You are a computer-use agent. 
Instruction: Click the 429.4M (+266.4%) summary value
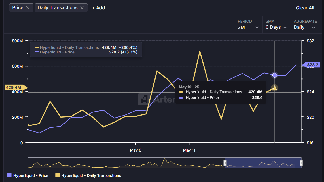pos(119,47)
